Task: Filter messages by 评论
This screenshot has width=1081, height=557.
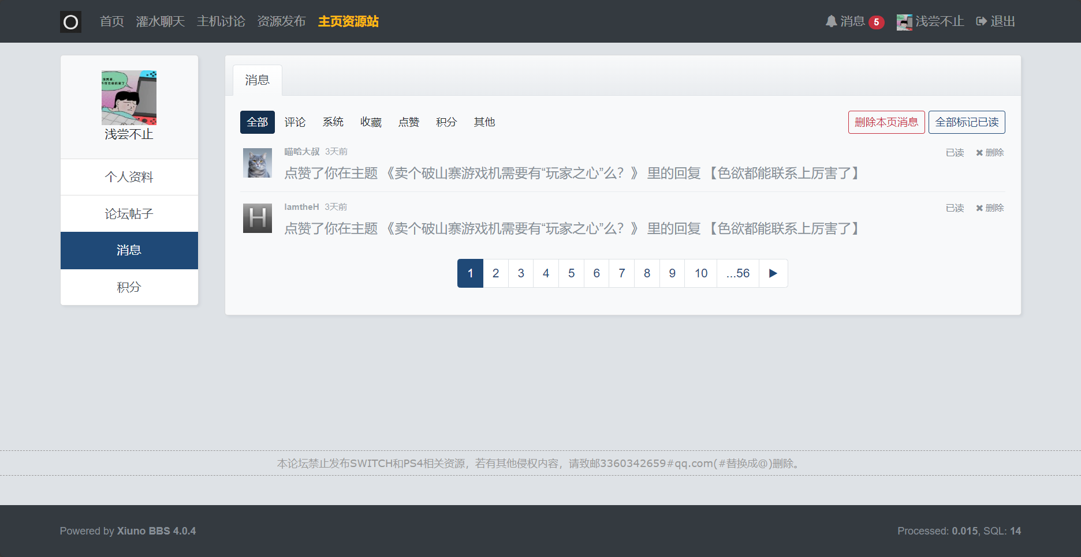Action: (295, 122)
